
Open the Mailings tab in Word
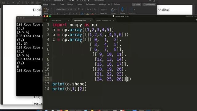pyautogui.click(x=102, y=4)
